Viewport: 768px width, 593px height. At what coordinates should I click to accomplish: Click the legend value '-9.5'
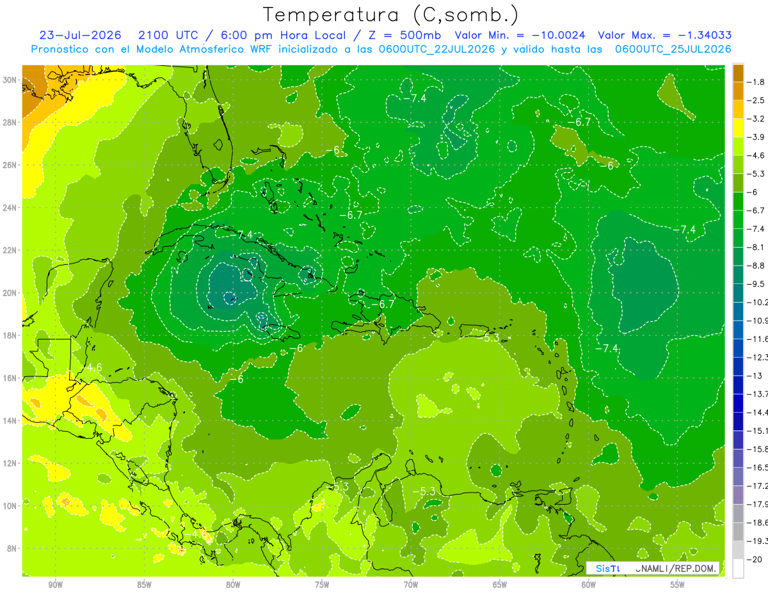756,284
